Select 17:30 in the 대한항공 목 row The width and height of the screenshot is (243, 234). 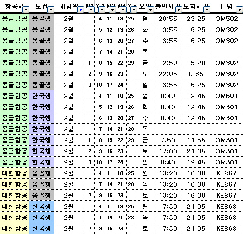click(x=168, y=217)
